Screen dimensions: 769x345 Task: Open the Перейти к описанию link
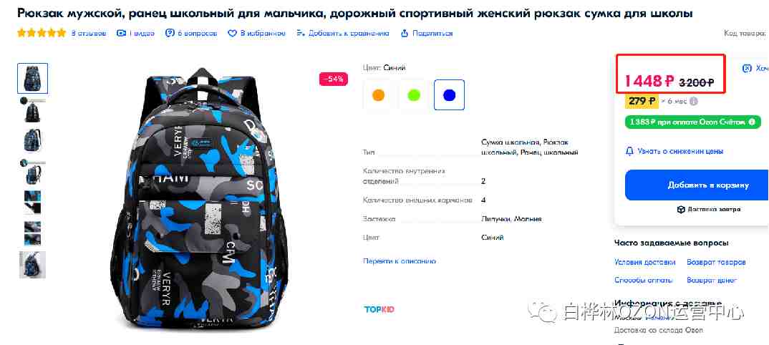pyautogui.click(x=400, y=261)
